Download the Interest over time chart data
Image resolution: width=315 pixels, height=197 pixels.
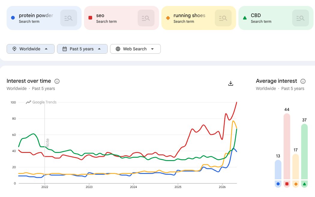pos(231,83)
